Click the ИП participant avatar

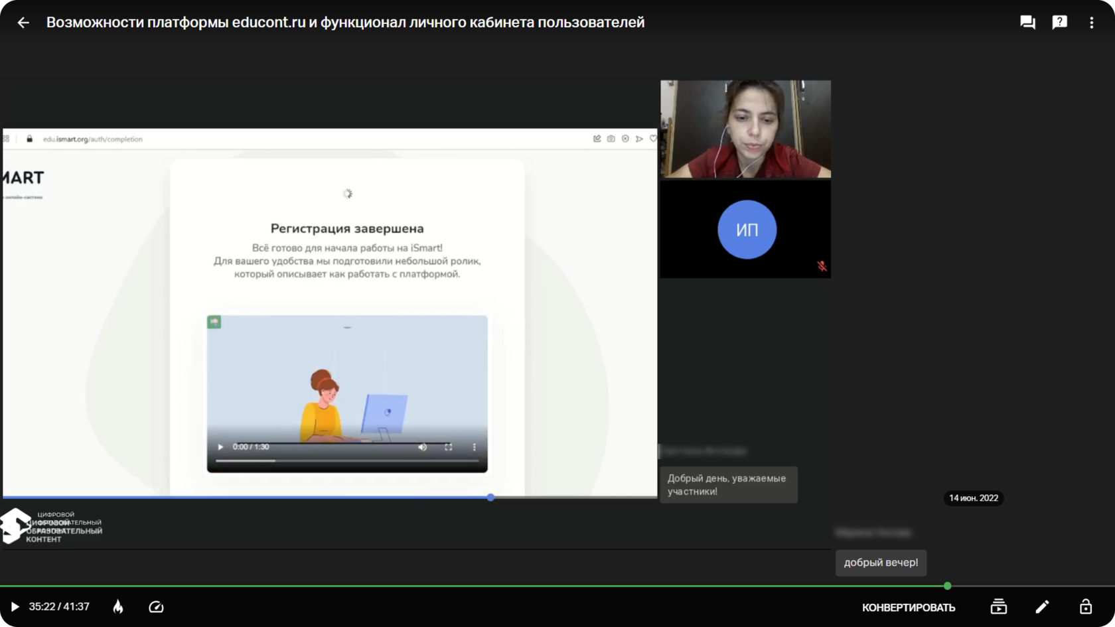click(x=747, y=230)
